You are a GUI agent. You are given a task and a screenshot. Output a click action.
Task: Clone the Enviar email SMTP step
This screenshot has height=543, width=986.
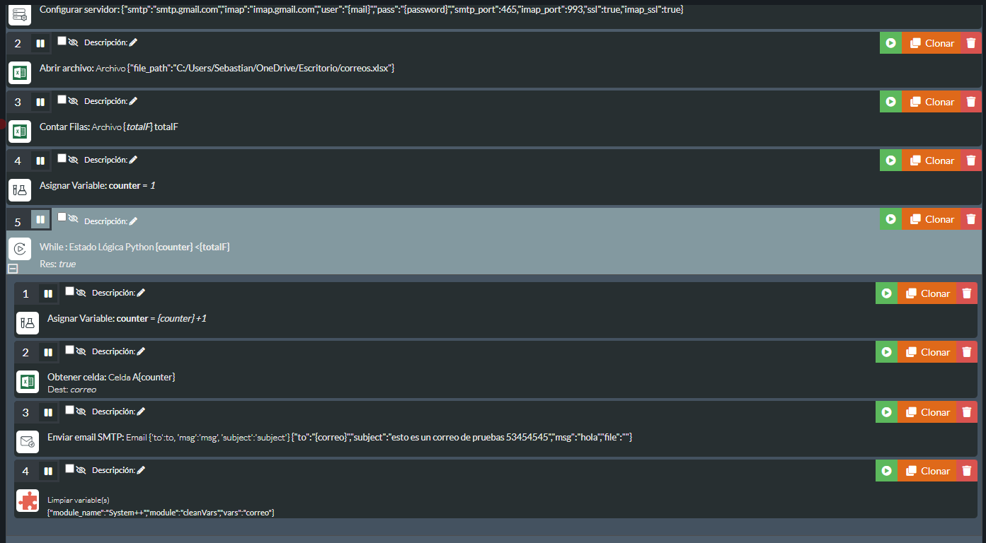click(927, 412)
